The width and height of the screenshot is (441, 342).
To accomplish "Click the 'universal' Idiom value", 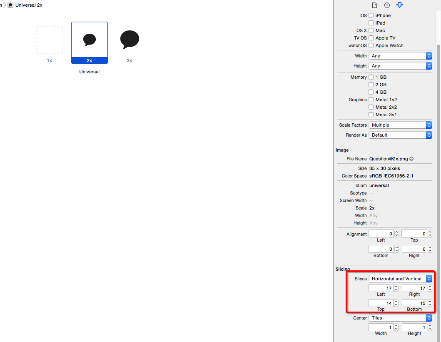I will click(x=379, y=185).
